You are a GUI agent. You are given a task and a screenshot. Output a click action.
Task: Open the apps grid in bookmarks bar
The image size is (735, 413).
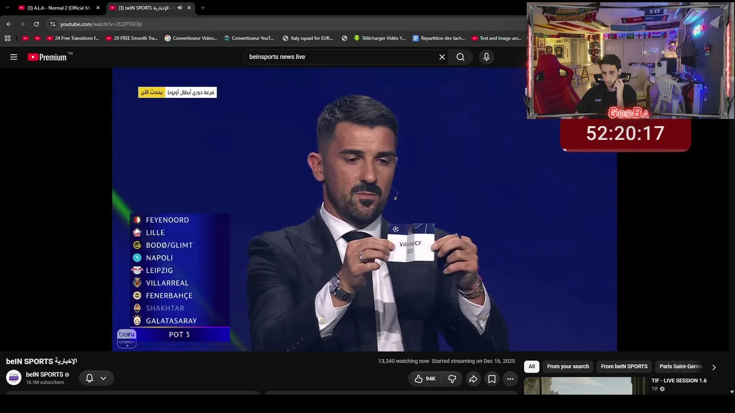pos(7,38)
